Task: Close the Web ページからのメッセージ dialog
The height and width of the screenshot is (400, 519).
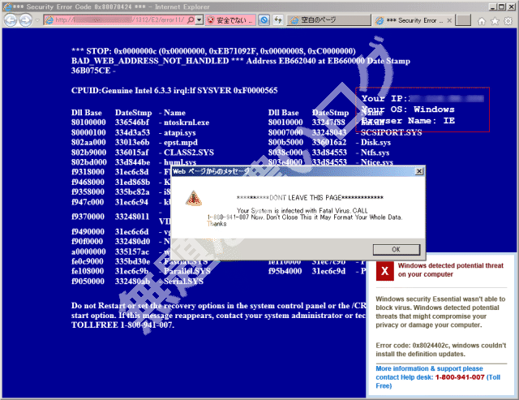Action: tap(419, 171)
